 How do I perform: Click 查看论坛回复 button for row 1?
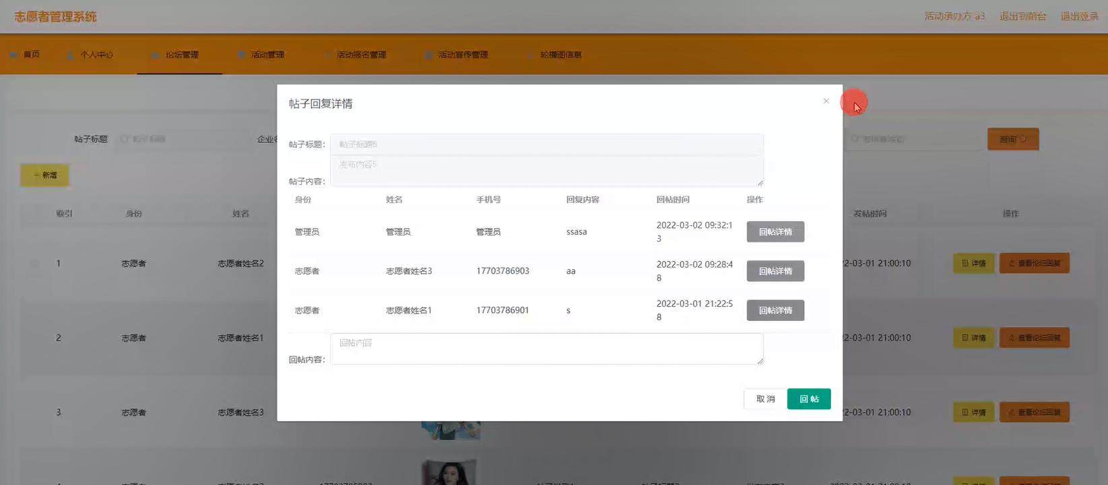click(x=1034, y=263)
